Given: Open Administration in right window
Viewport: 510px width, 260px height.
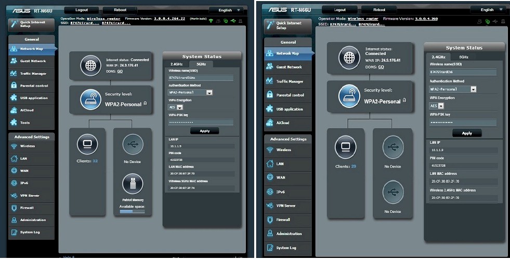Looking at the screenshot, I should pyautogui.click(x=288, y=234).
